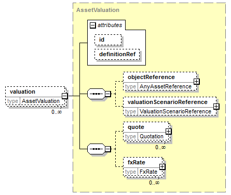Select the upper sequence compositor icon
Viewport: 231px width, 195px height.
[96, 94]
